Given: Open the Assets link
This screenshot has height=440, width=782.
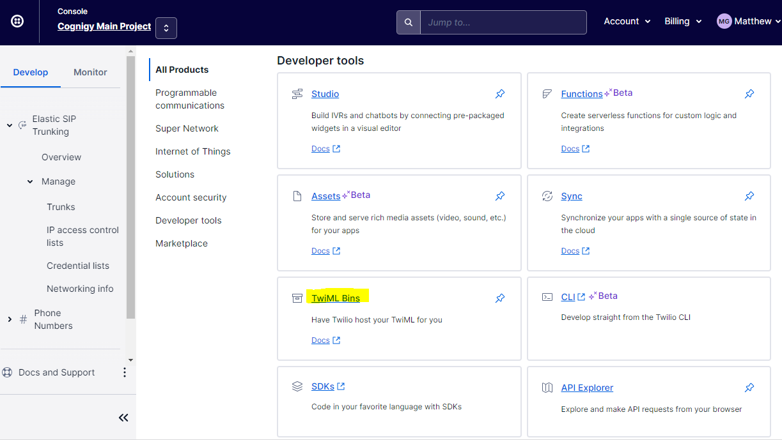Looking at the screenshot, I should point(326,196).
